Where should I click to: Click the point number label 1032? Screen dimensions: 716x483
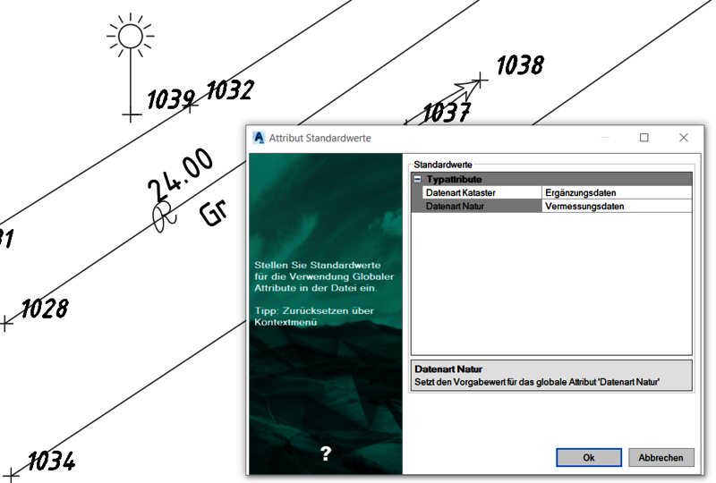click(230, 90)
